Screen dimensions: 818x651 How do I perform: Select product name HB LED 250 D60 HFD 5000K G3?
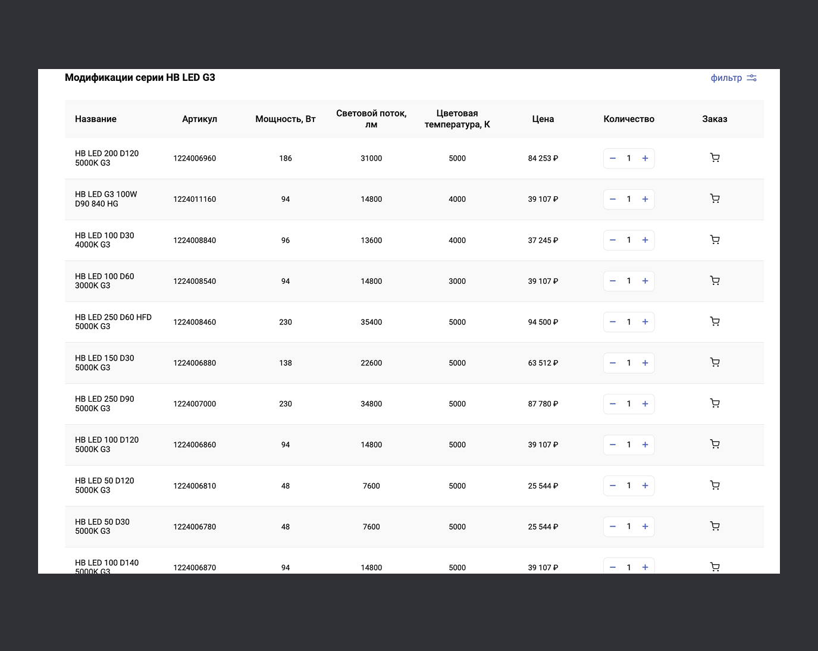pyautogui.click(x=113, y=322)
